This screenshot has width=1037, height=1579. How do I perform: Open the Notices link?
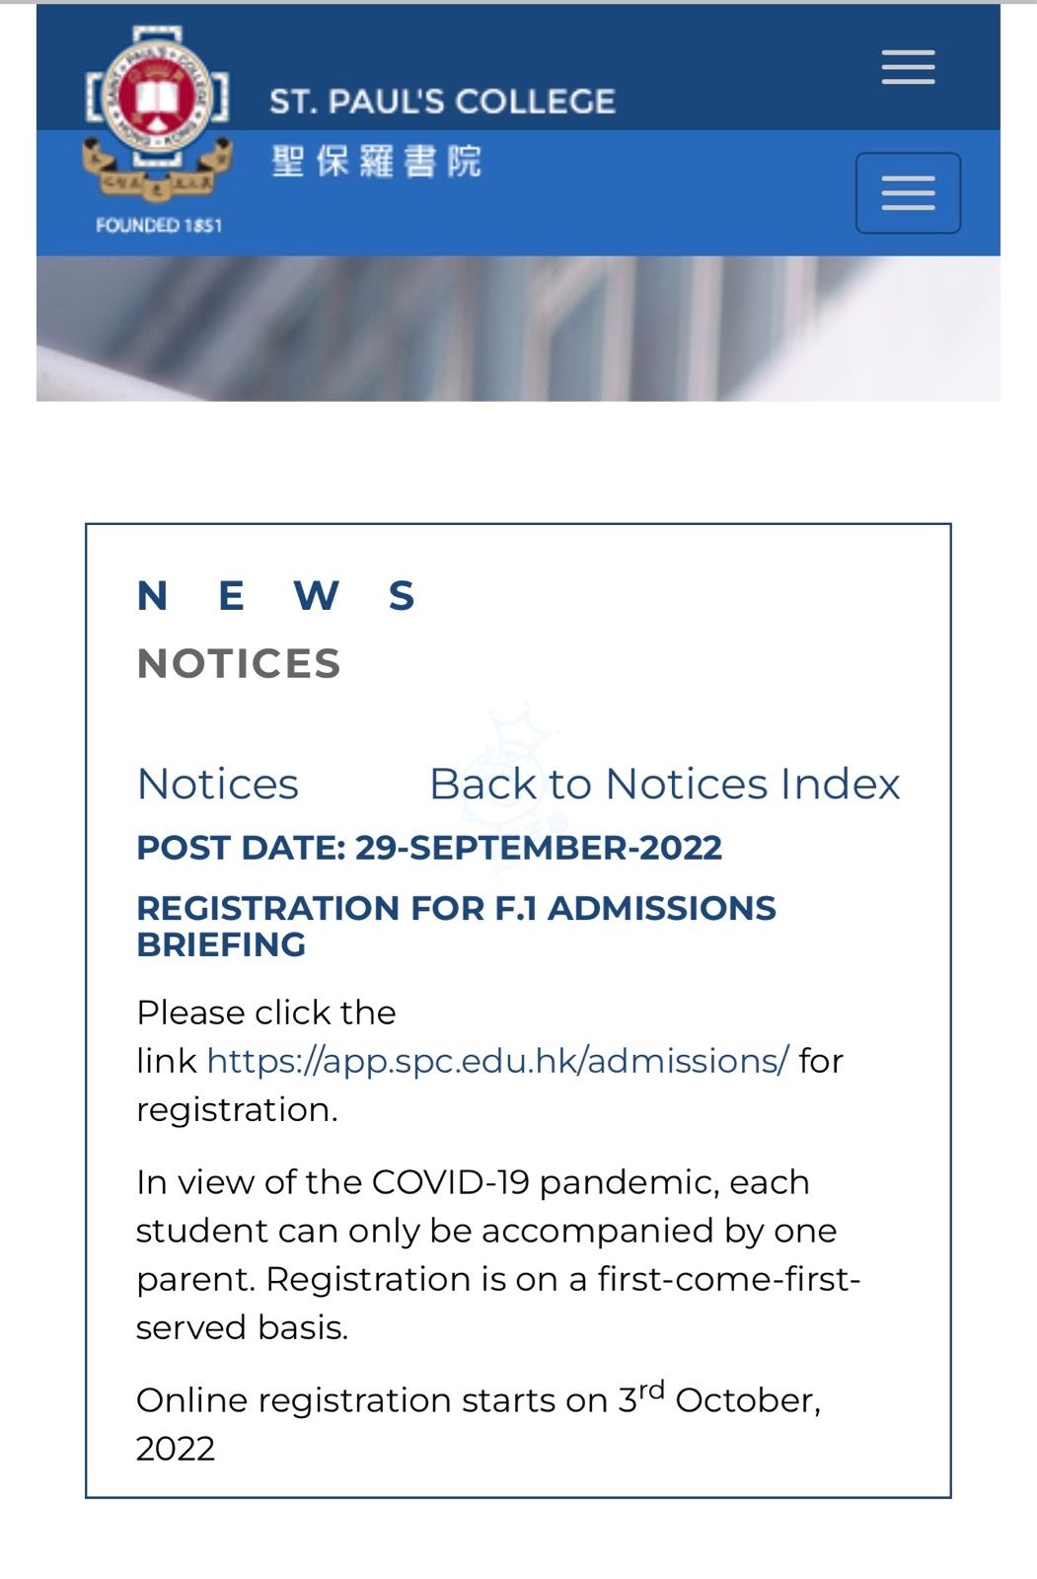tap(217, 785)
